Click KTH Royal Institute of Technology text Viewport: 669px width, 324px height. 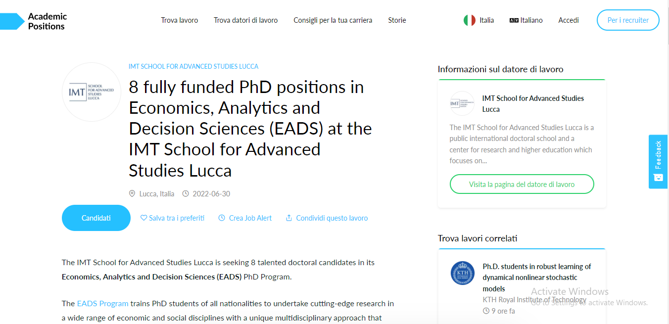[534, 299]
